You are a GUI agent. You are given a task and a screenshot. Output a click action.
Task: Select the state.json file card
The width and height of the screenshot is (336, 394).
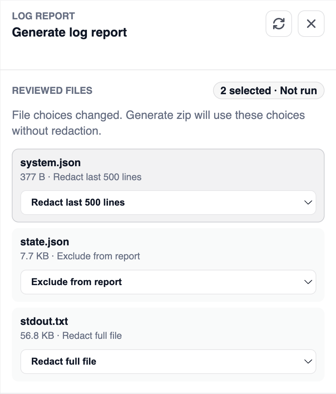click(x=168, y=265)
